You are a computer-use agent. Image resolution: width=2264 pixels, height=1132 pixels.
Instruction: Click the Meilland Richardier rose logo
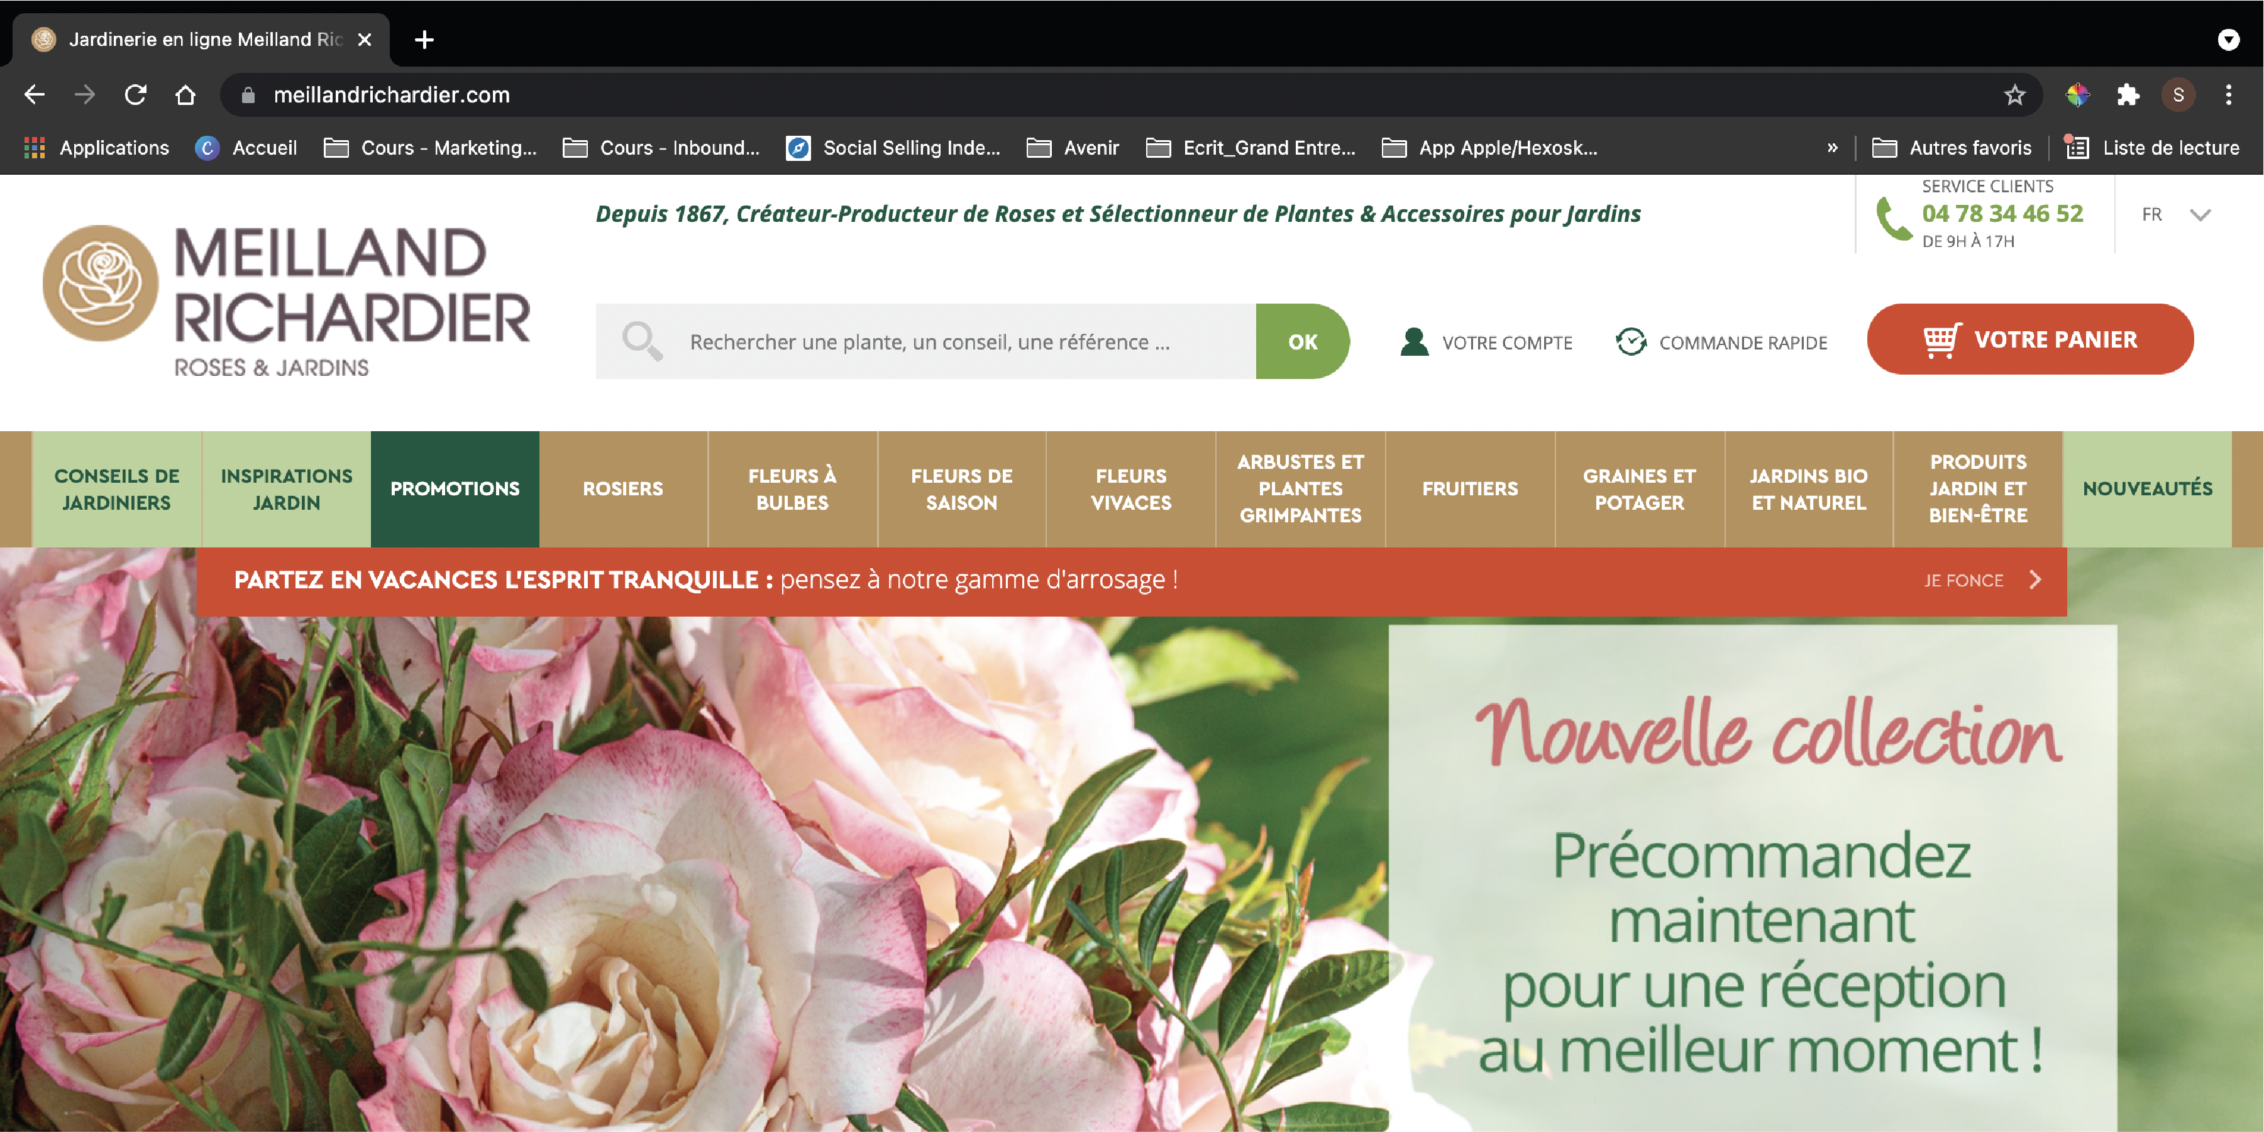[x=101, y=283]
